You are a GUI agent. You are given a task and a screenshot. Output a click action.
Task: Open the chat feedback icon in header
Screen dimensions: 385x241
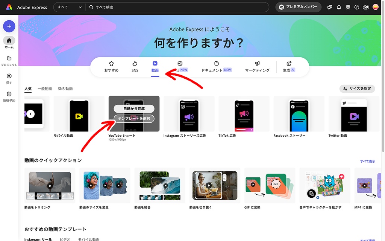click(x=330, y=8)
